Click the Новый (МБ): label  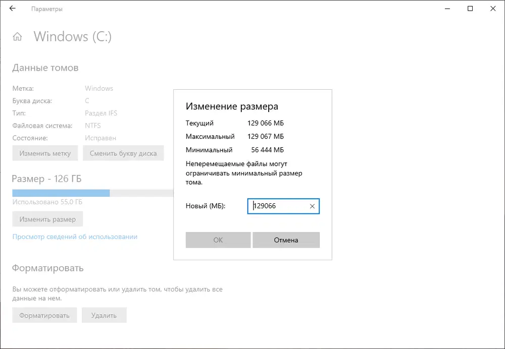(206, 206)
